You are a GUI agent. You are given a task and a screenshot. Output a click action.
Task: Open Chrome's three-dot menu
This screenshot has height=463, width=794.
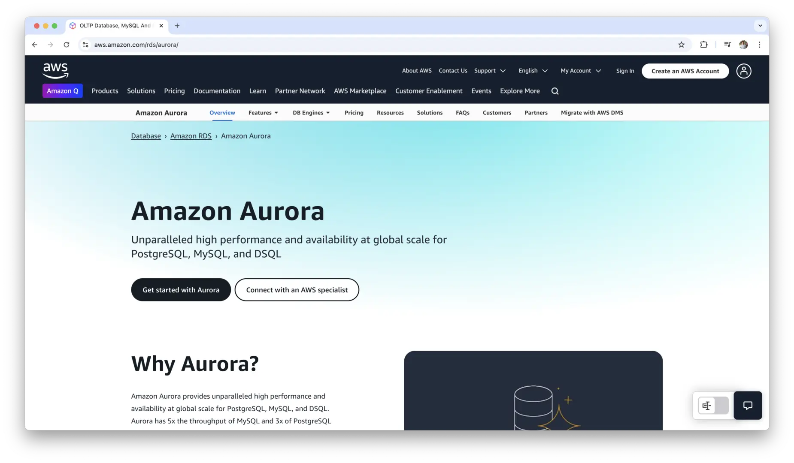[759, 45]
